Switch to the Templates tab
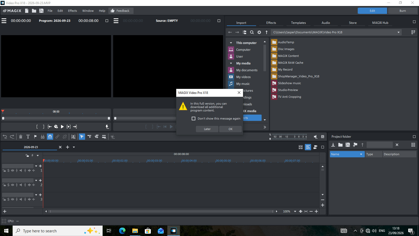Screen dimensions: 419x236 point(299,23)
